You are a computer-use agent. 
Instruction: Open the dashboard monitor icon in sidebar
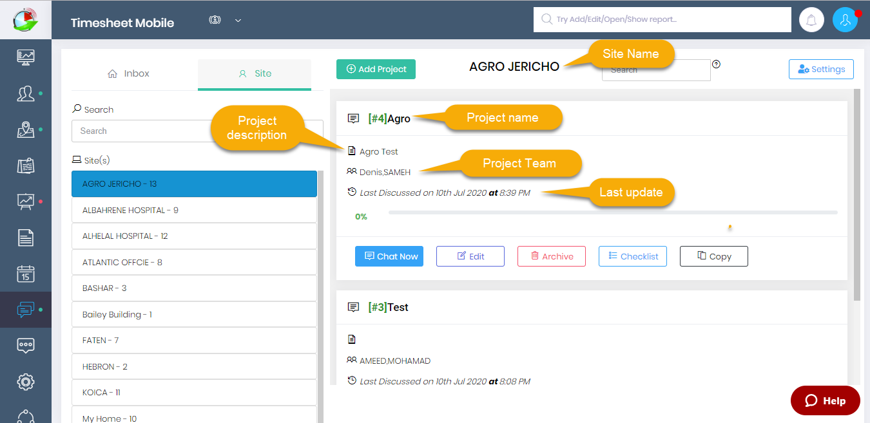coord(26,58)
